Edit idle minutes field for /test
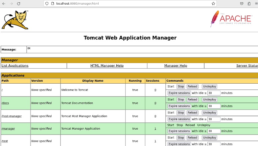The height and width of the screenshot is (146, 258). [x=214, y=144]
